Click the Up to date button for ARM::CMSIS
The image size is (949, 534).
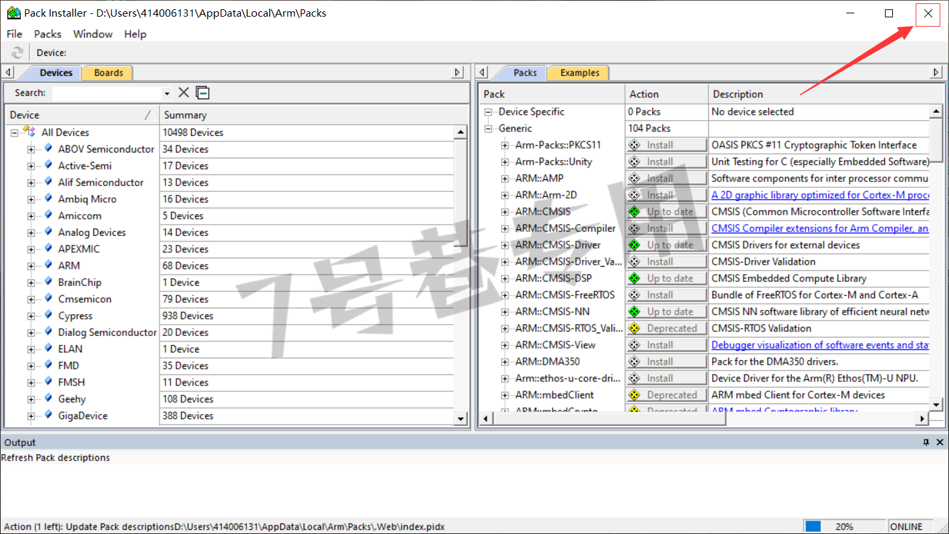click(666, 211)
